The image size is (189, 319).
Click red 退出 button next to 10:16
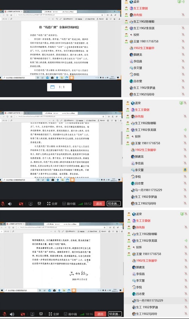click(x=100, y=314)
